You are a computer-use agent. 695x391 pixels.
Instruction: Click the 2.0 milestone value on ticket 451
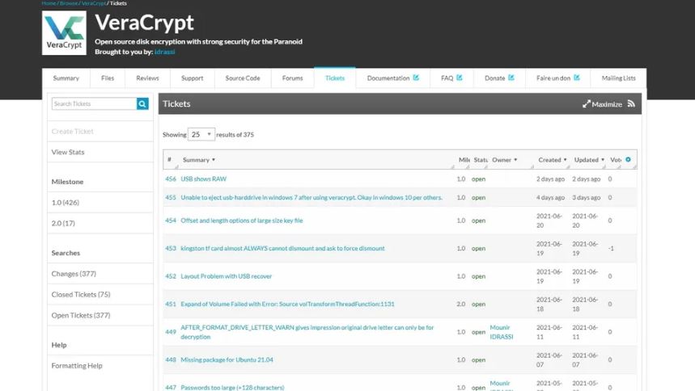pyautogui.click(x=461, y=305)
